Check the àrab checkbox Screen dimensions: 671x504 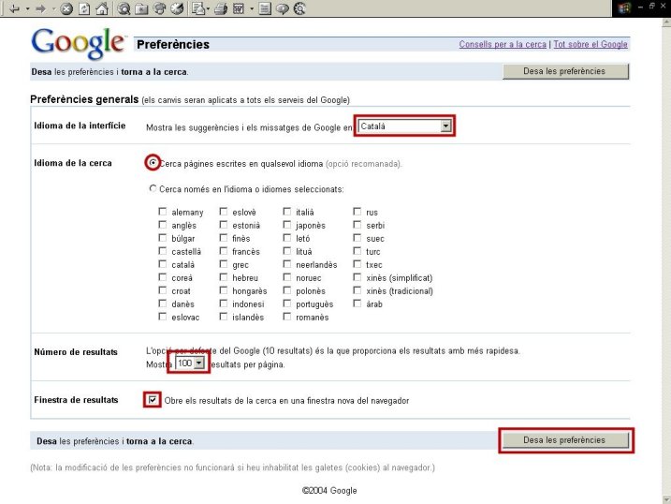click(x=357, y=304)
